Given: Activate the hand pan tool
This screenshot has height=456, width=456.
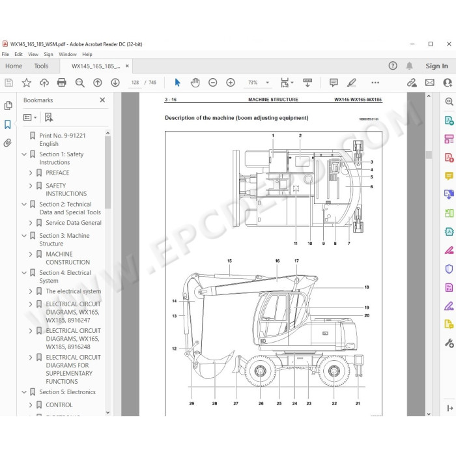Looking at the screenshot, I should pyautogui.click(x=195, y=83).
